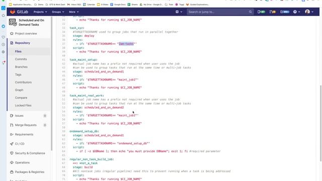Click the Repository document icon

(x=12, y=43)
